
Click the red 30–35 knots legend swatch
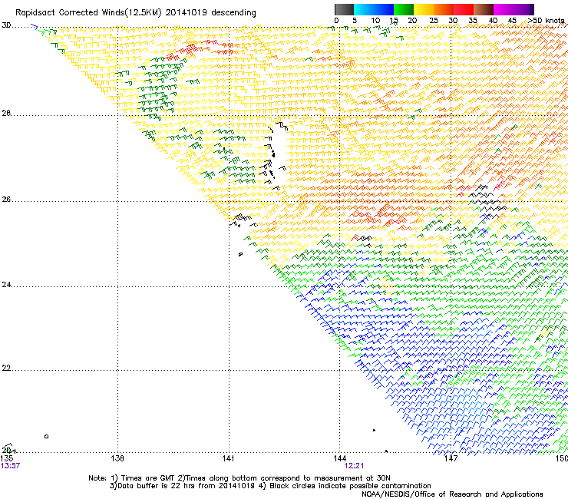[464, 9]
